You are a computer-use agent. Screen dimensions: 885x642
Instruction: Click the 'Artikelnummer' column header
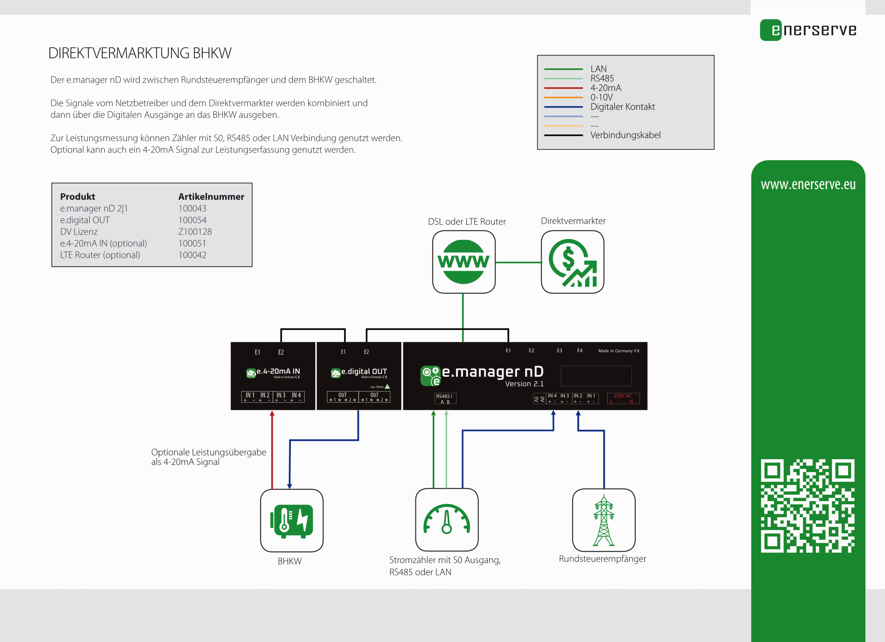(x=212, y=197)
